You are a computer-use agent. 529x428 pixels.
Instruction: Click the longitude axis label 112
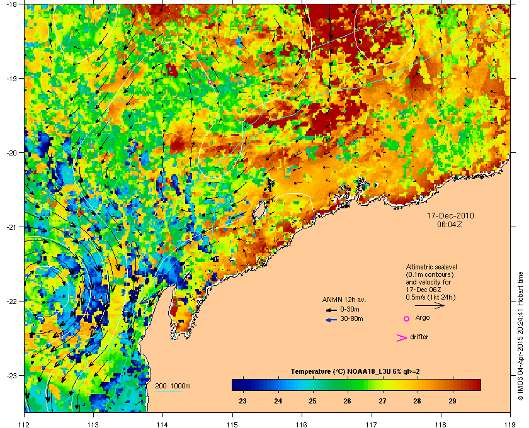click(x=25, y=424)
